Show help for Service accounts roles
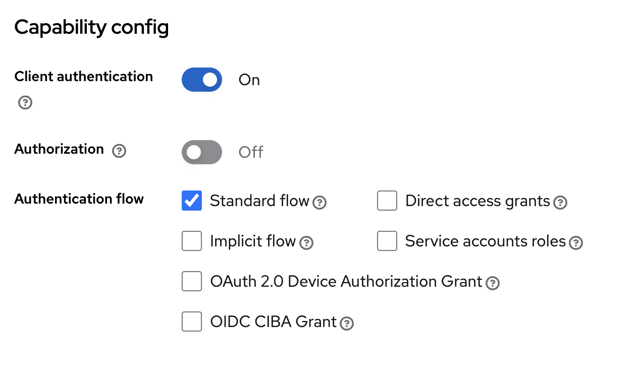 point(576,243)
